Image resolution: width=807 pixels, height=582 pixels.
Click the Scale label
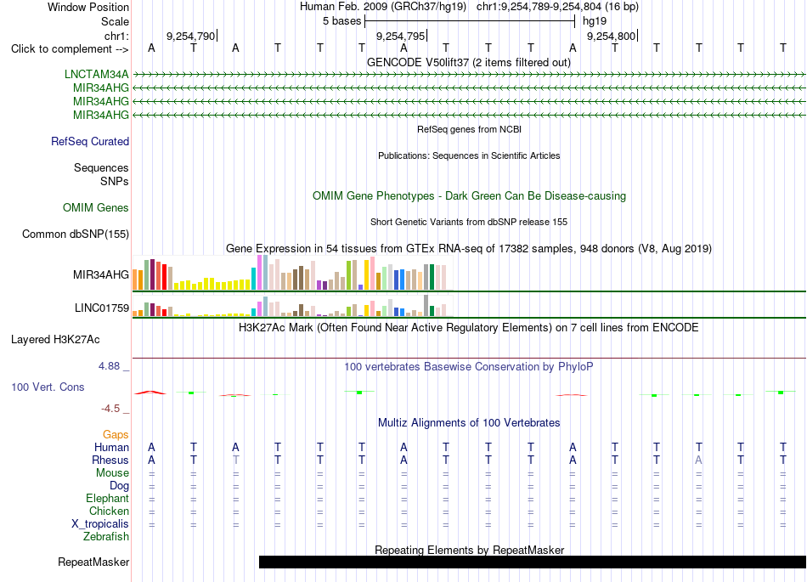116,21
